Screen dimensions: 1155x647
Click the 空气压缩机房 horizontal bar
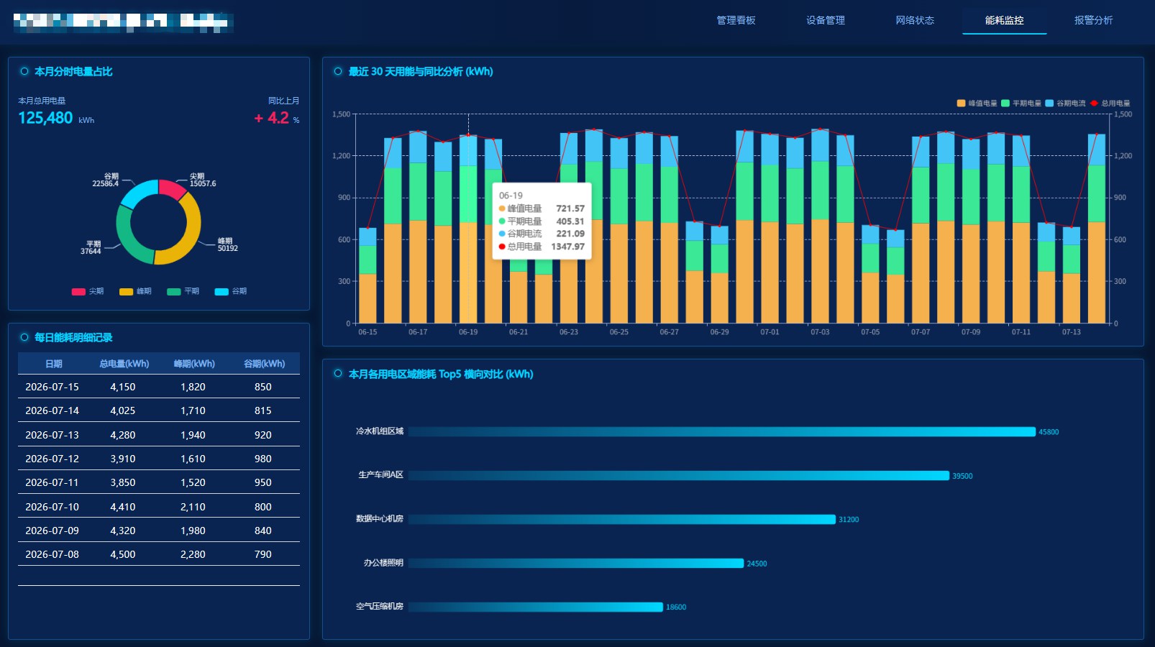536,607
